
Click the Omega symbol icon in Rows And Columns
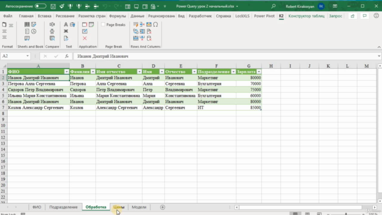[155, 24]
